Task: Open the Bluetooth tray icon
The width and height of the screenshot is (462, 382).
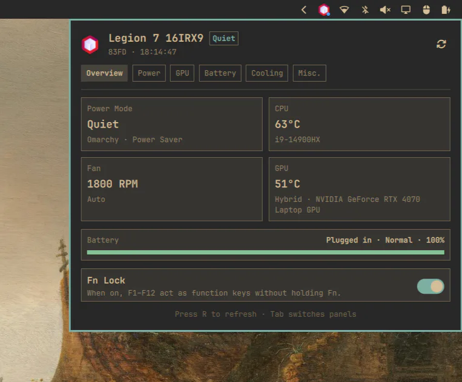Action: coord(365,10)
